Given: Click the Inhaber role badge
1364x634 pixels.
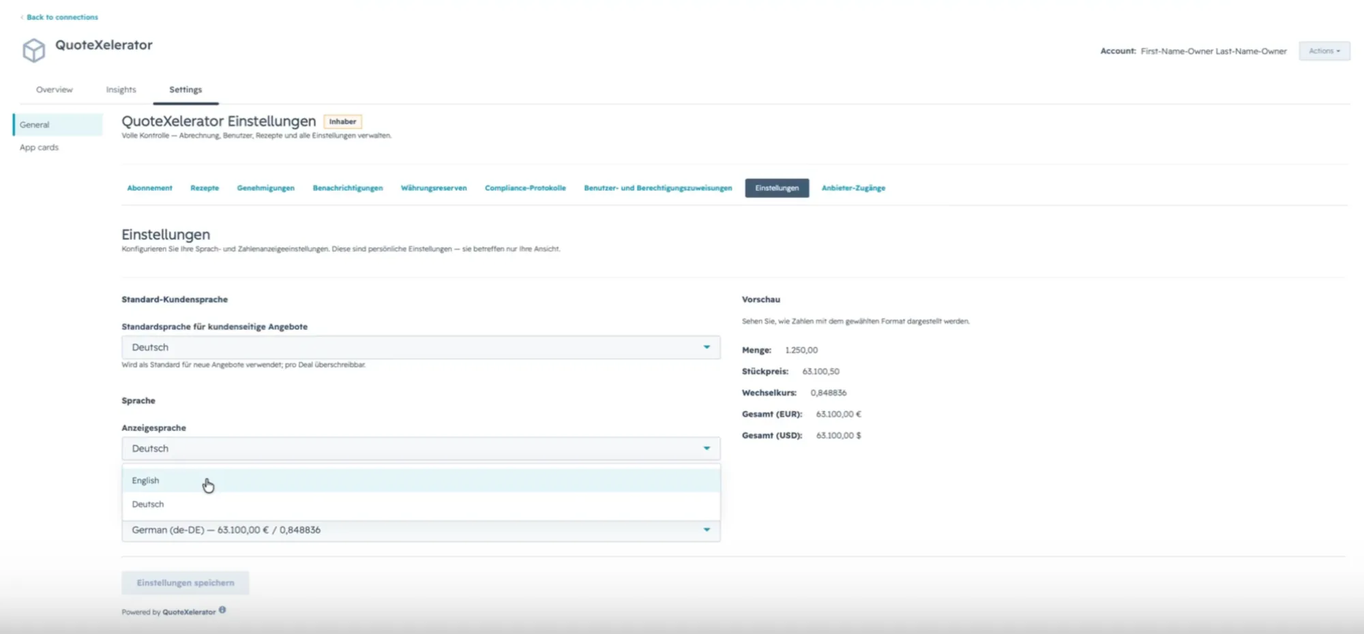Looking at the screenshot, I should pyautogui.click(x=342, y=121).
